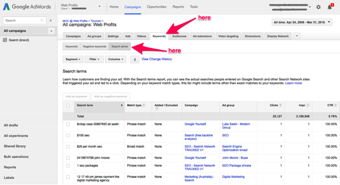Switch to the Settings tab
Screen dimensions: 340x185
point(113,36)
